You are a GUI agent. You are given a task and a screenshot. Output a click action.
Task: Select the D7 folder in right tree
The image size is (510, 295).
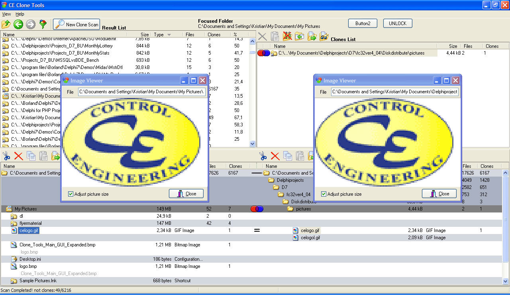(284, 187)
